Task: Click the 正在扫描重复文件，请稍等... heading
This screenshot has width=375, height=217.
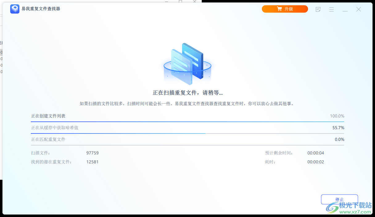Action: pos(187,92)
